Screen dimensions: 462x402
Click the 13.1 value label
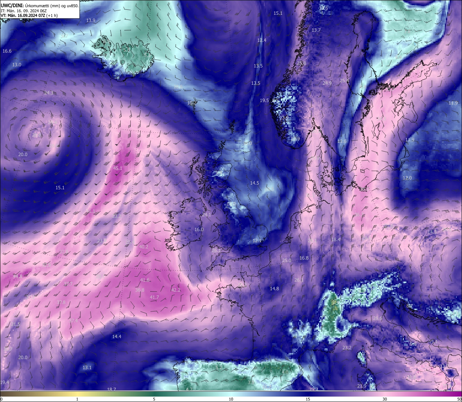[x=87, y=367]
